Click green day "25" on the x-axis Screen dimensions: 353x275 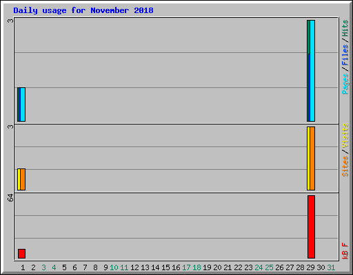[269, 267]
